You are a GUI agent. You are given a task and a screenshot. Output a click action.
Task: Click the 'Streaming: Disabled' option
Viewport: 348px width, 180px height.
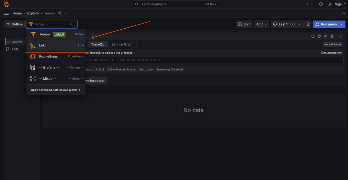point(170,70)
